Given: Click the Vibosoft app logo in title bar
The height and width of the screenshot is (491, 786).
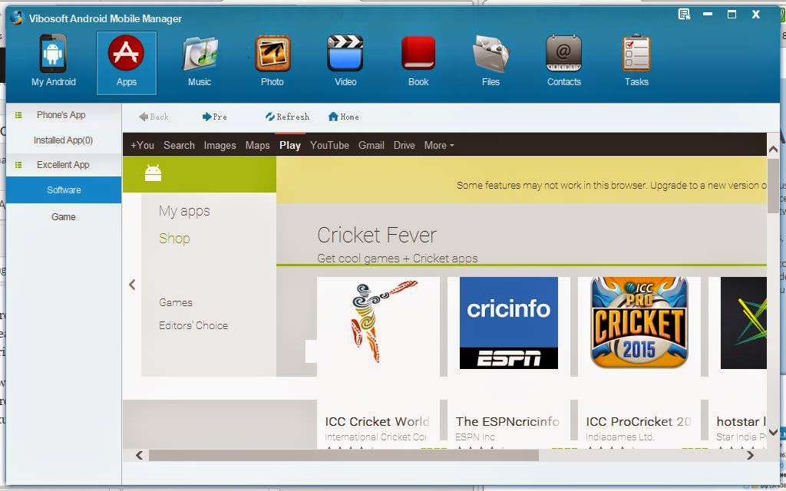Looking at the screenshot, I should [17, 18].
